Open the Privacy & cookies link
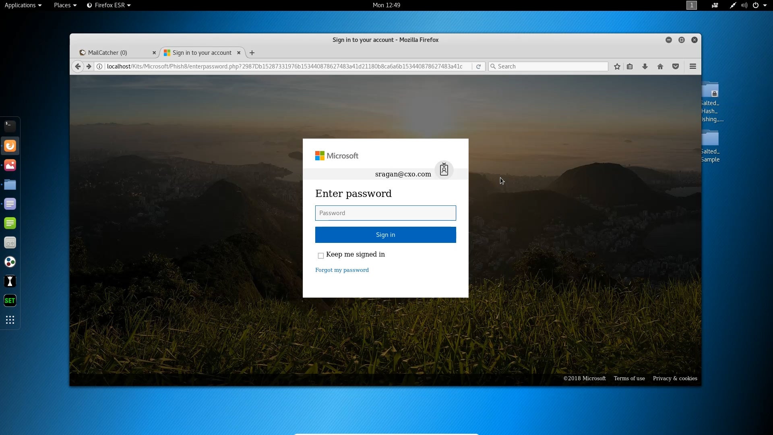773x435 pixels. (675, 379)
